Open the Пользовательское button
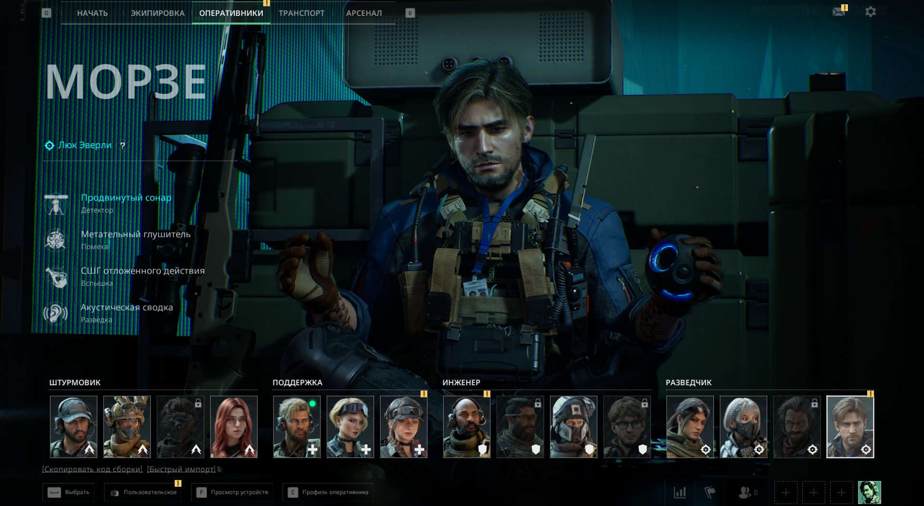Viewport: 924px width, 506px height. 143,493
